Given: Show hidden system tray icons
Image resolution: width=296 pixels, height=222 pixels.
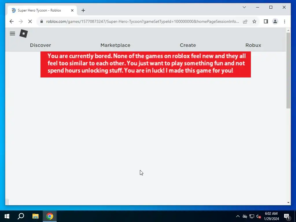Looking at the screenshot, I should coord(238,216).
